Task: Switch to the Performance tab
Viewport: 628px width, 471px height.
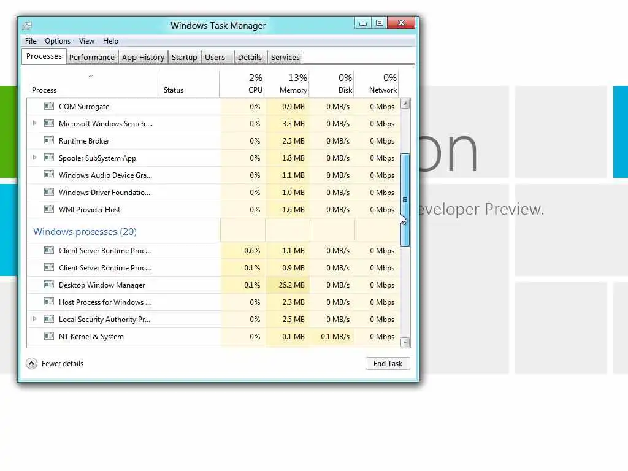Action: pyautogui.click(x=92, y=57)
